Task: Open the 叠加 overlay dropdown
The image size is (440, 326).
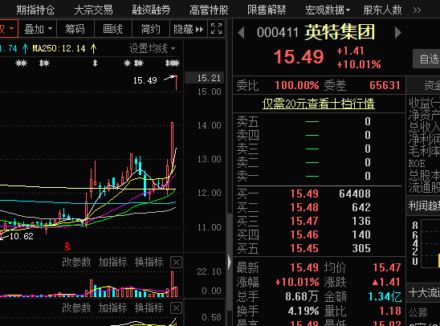Action: pos(39,29)
